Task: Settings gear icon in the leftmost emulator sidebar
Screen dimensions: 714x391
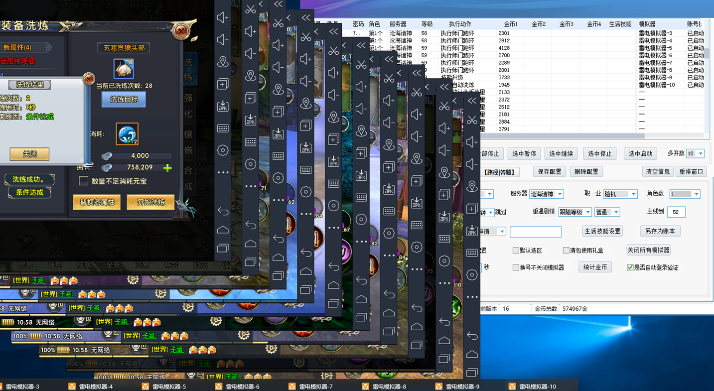Action: 223,150
